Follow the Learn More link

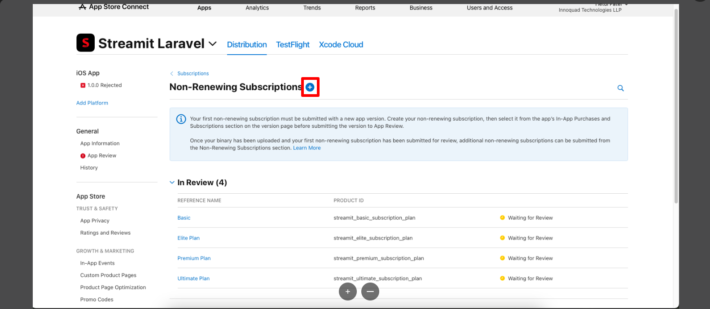307,148
